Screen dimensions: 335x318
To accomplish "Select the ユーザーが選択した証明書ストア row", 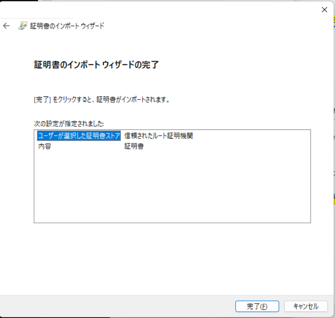I will click(x=79, y=136).
